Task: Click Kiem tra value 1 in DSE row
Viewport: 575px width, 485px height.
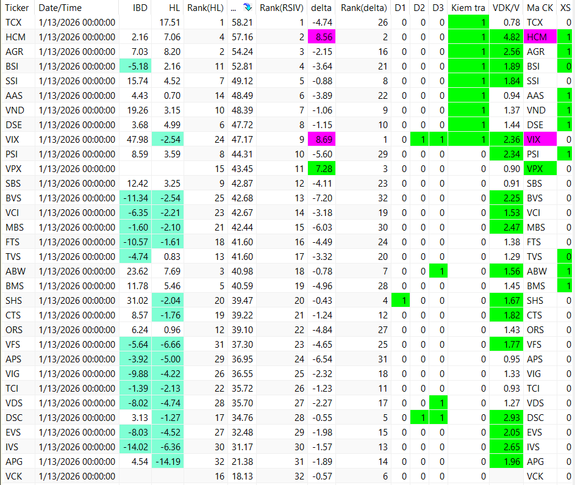Action: 469,124
